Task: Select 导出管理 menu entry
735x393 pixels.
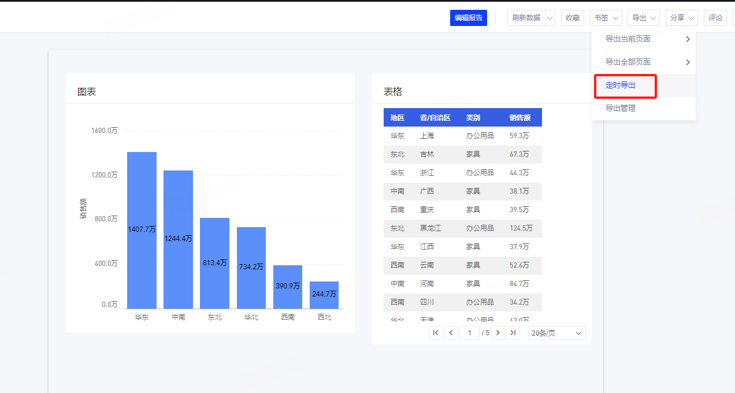Action: [621, 108]
